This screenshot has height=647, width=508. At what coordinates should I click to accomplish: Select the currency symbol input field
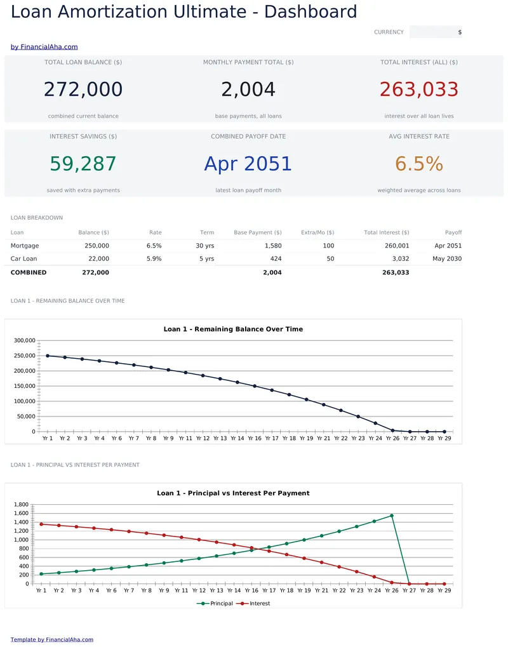click(436, 32)
